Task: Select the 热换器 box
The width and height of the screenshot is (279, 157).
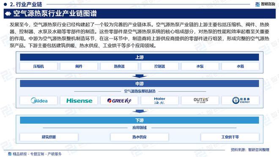Action: pos(119,66)
